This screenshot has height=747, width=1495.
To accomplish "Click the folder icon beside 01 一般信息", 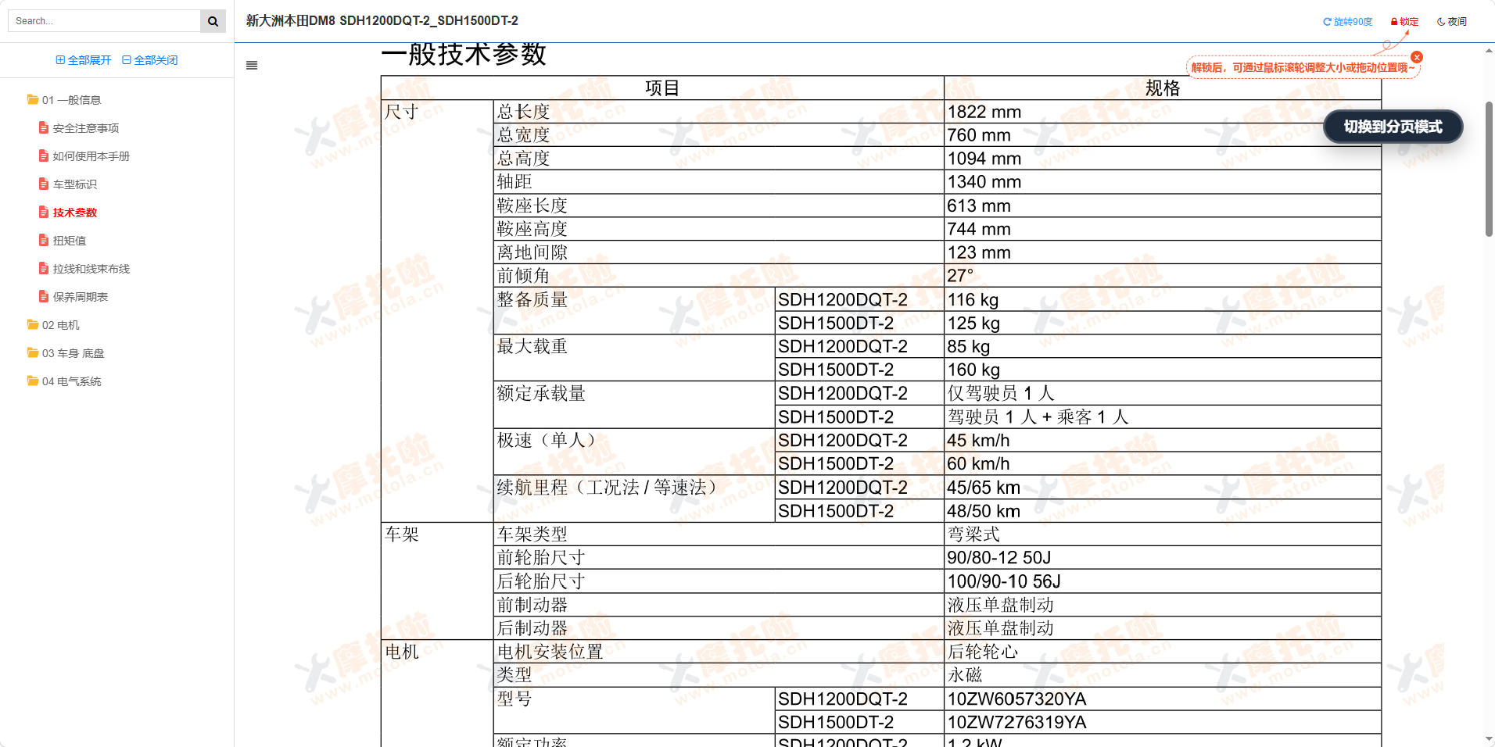I will click(33, 100).
